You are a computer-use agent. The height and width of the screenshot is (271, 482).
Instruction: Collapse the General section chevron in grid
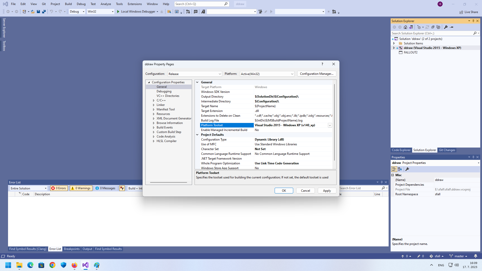(x=197, y=82)
